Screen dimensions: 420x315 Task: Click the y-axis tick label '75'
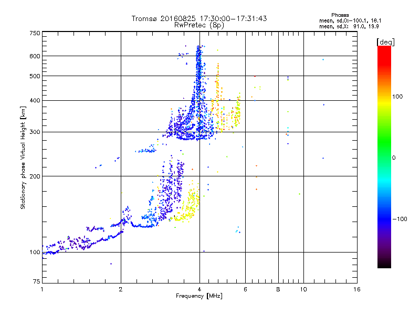tap(37, 281)
